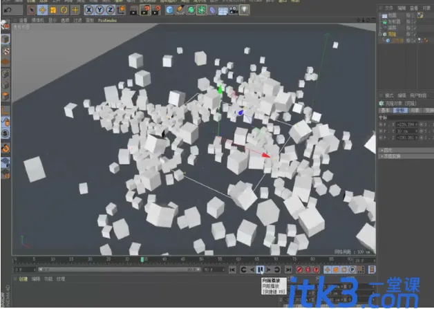Toggle the Z axis lock
The width and height of the screenshot is (434, 309).
pyautogui.click(x=110, y=10)
